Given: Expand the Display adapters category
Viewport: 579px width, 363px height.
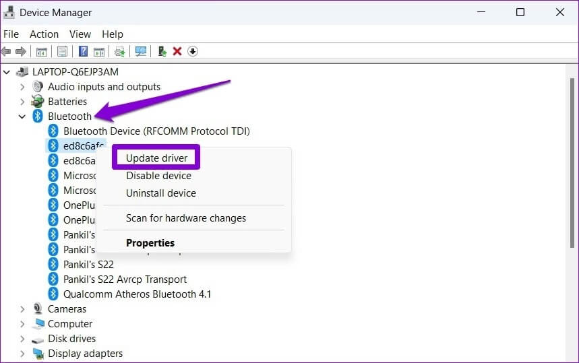Looking at the screenshot, I should click(22, 354).
